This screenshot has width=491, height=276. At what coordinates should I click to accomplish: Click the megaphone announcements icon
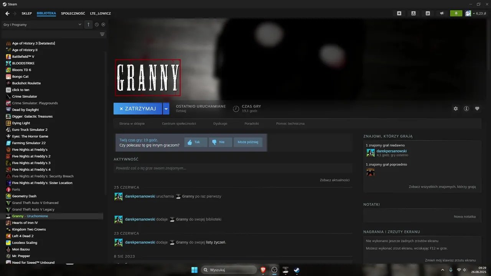pyautogui.click(x=442, y=13)
